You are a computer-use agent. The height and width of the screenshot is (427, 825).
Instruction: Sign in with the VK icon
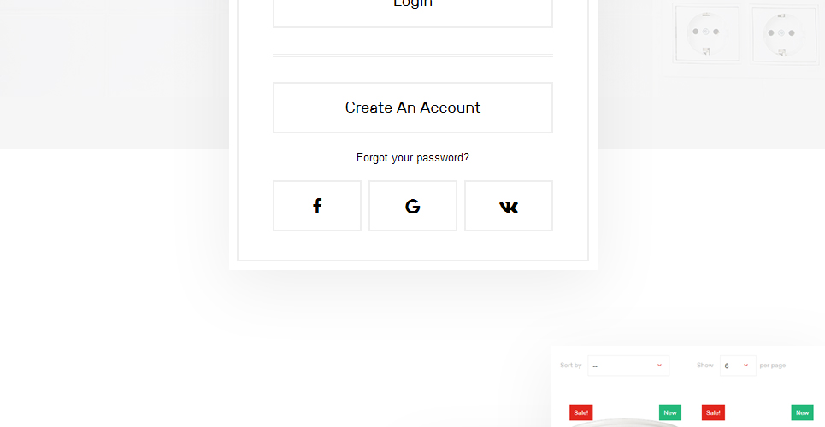click(x=509, y=206)
